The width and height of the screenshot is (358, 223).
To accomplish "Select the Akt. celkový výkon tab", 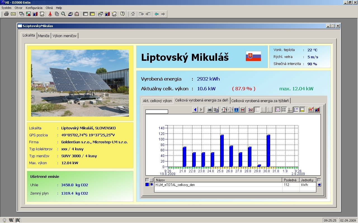I will (x=157, y=101).
